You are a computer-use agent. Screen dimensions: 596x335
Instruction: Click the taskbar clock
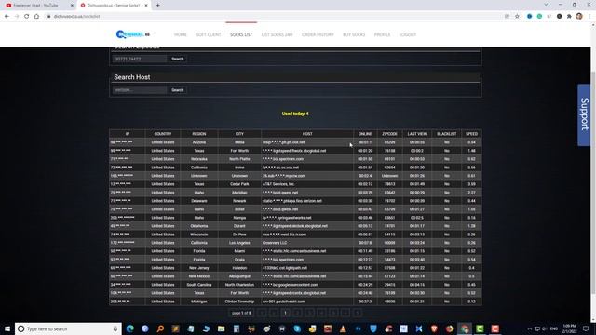(x=570, y=328)
